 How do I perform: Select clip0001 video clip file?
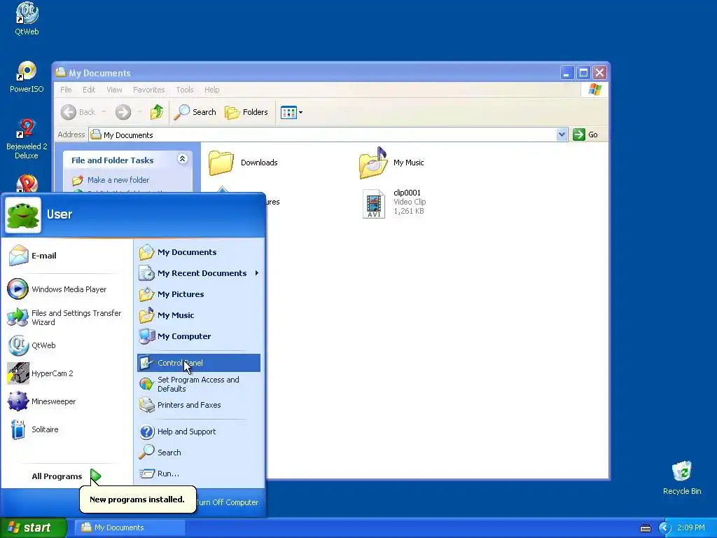click(395, 202)
